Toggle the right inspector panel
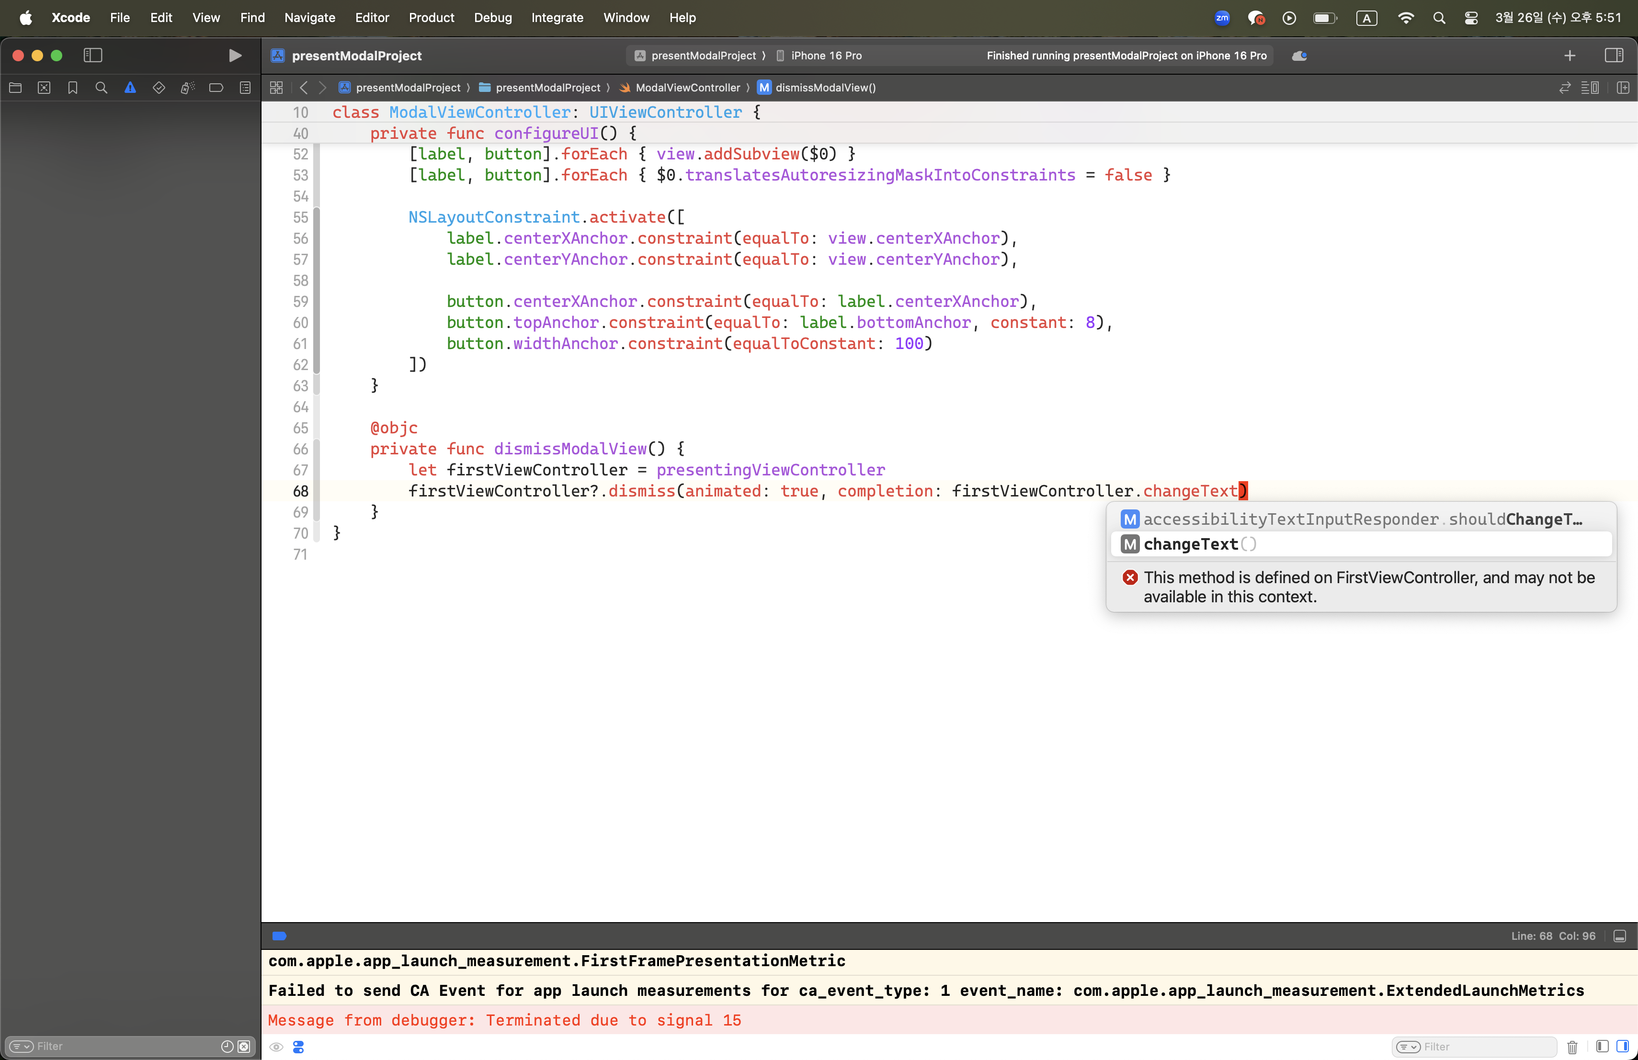Image resolution: width=1638 pixels, height=1060 pixels. [x=1613, y=55]
